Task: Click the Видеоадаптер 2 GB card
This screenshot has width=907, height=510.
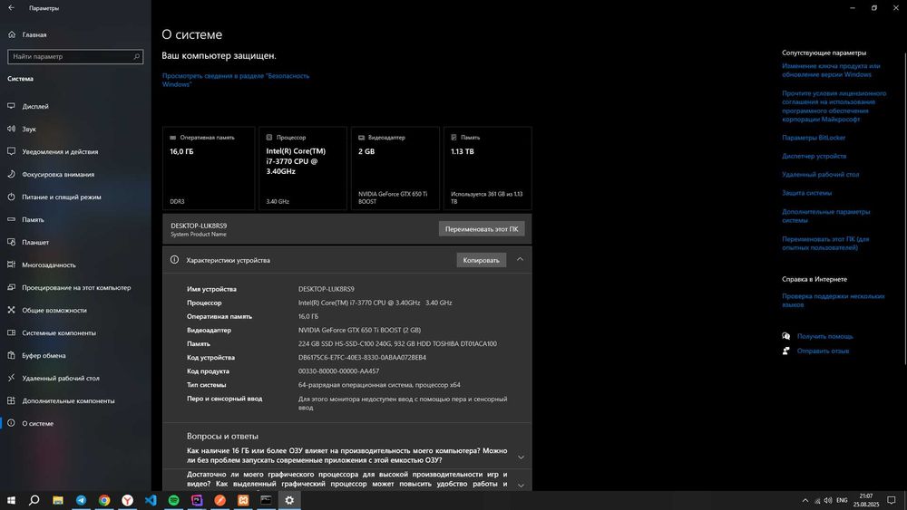Action: pyautogui.click(x=395, y=168)
